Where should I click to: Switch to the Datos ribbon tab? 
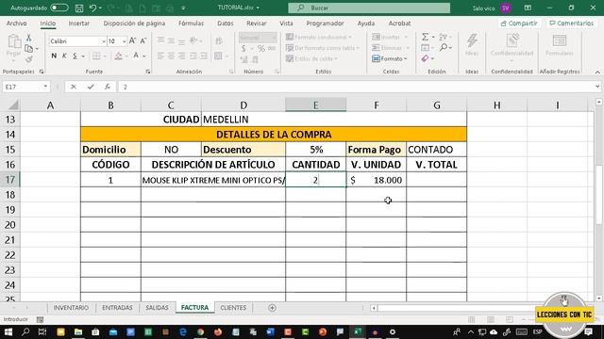pyautogui.click(x=226, y=24)
